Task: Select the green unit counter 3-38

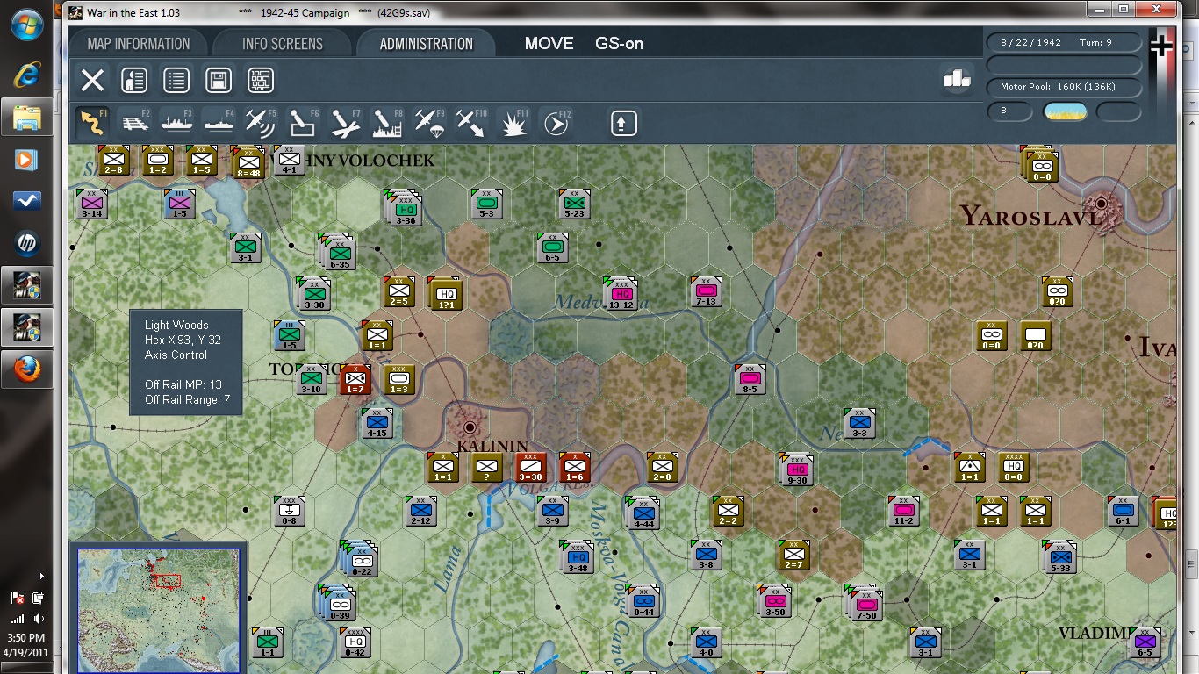Action: pyautogui.click(x=314, y=294)
